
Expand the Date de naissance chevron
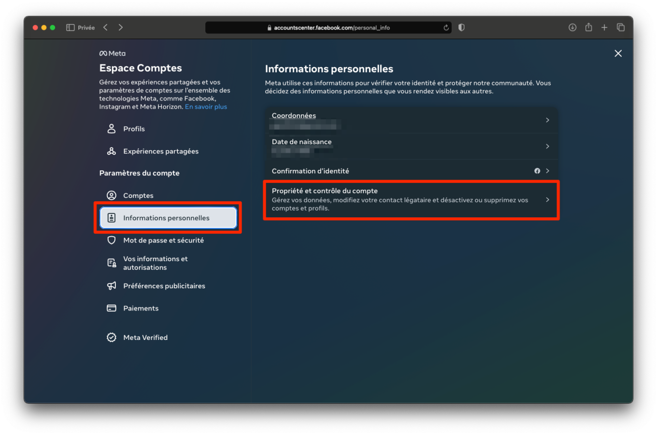(x=547, y=146)
